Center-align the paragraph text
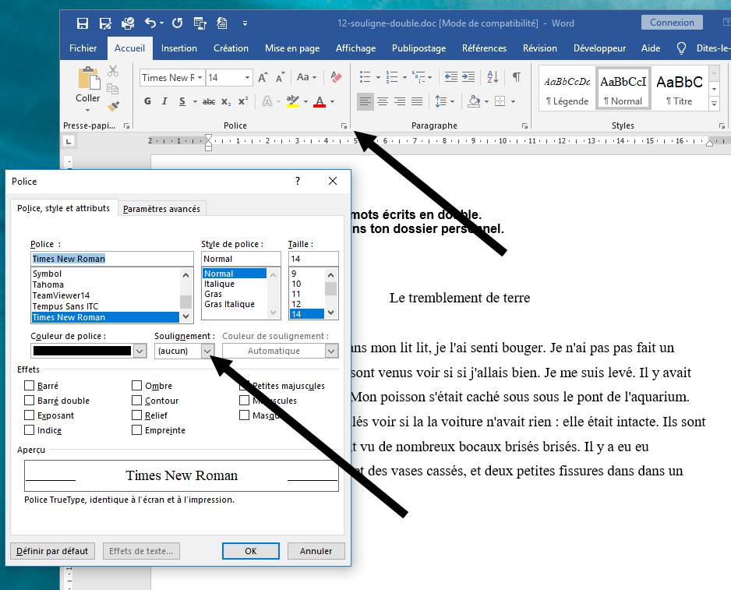The width and height of the screenshot is (731, 590). 382,101
